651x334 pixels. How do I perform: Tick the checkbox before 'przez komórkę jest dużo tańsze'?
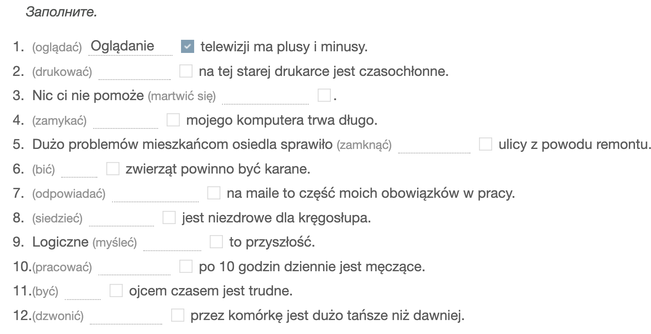point(178,315)
